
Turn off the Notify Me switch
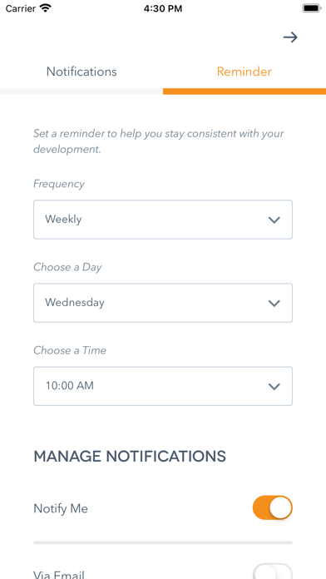pos(273,508)
